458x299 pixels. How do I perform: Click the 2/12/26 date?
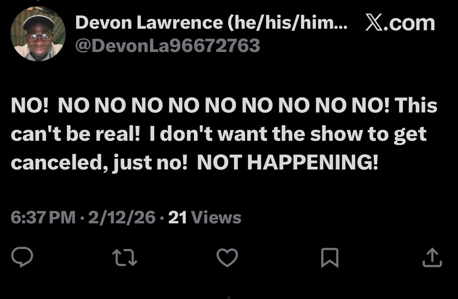[x=122, y=217]
